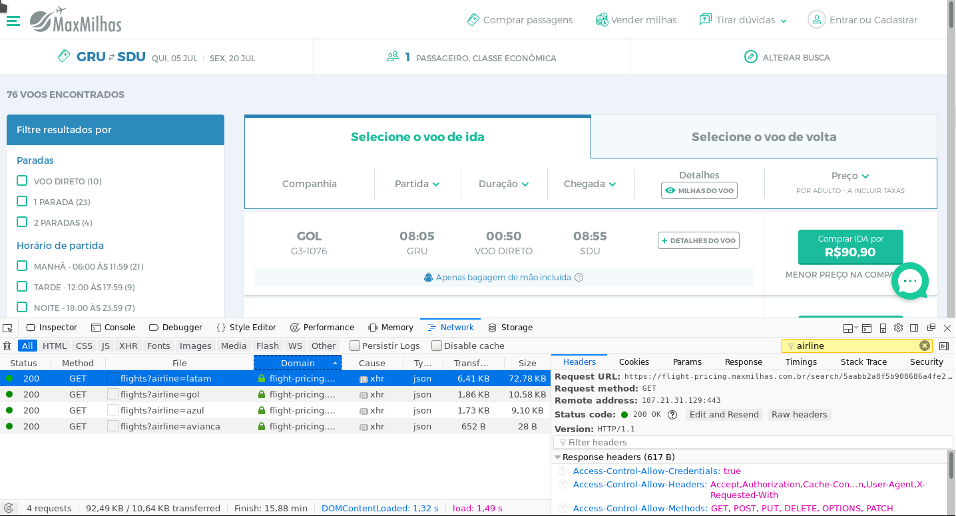The width and height of the screenshot is (956, 516).
Task: Open the Style Editor tab
Action: [x=246, y=328]
